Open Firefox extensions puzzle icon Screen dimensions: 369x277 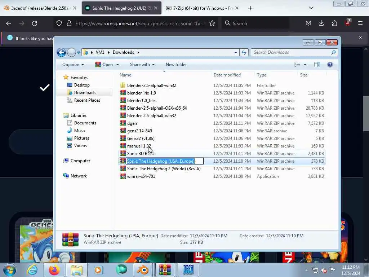tap(334, 23)
